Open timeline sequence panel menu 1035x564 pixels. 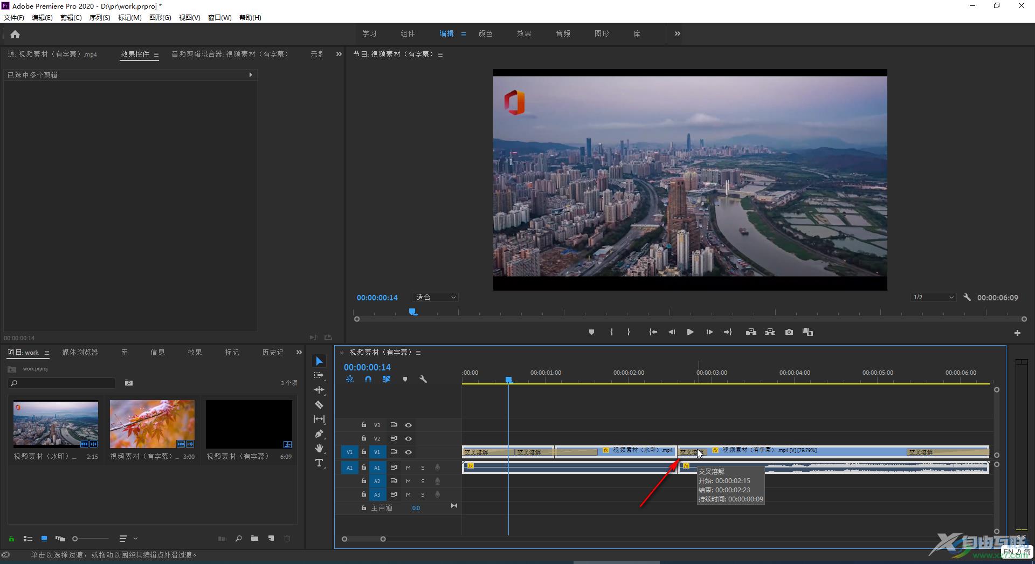point(418,353)
